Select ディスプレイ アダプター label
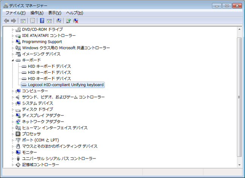The height and width of the screenshot is (178, 245). pos(43,116)
